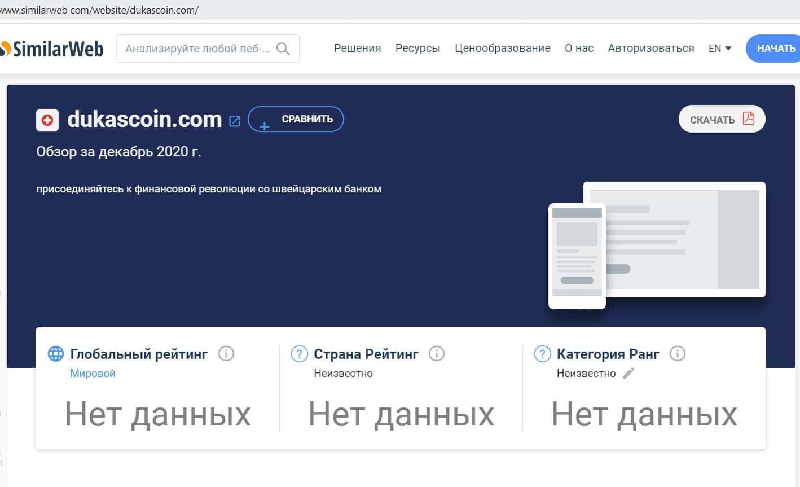Click the dukascoin.com heading text
The width and height of the screenshot is (800, 487).
pos(144,120)
